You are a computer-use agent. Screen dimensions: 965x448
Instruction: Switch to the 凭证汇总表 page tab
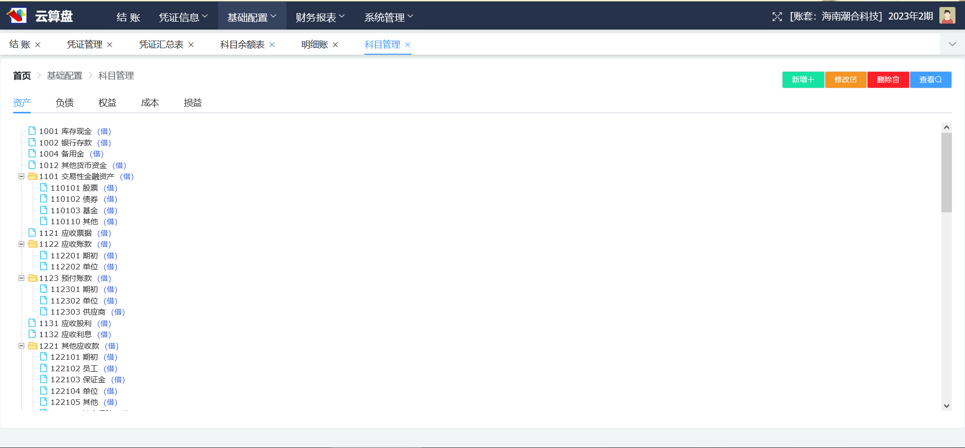(x=161, y=45)
